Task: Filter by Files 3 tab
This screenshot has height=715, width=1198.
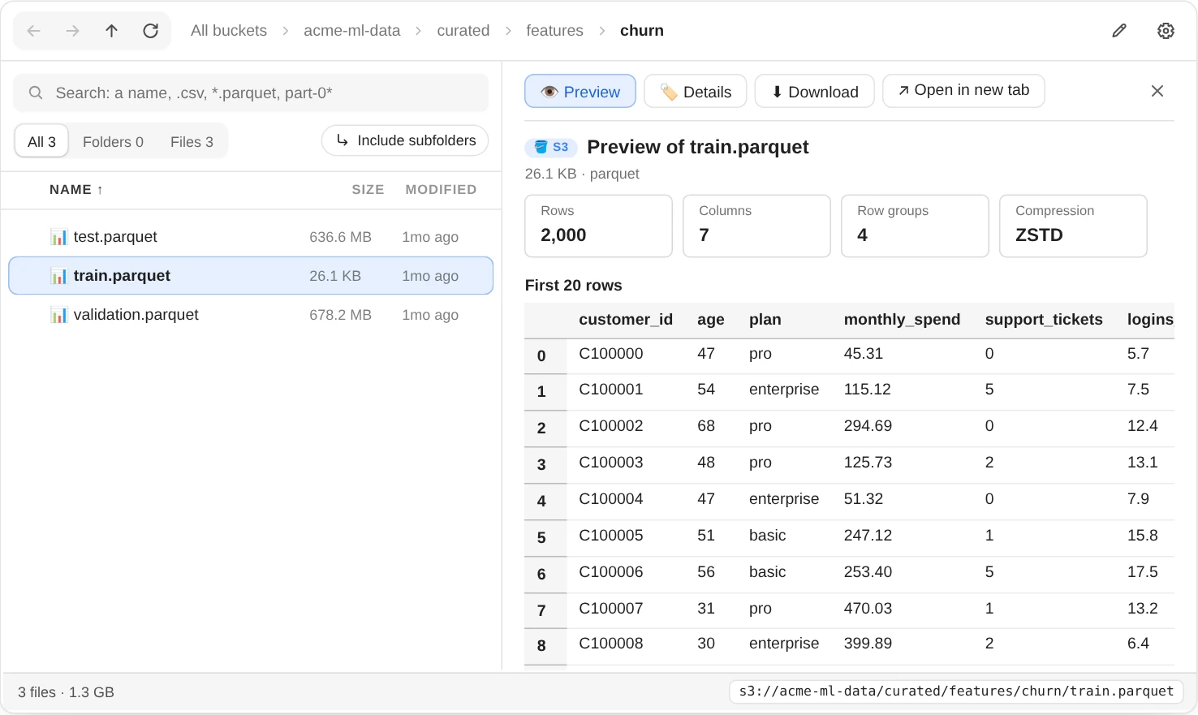Action: pyautogui.click(x=192, y=142)
